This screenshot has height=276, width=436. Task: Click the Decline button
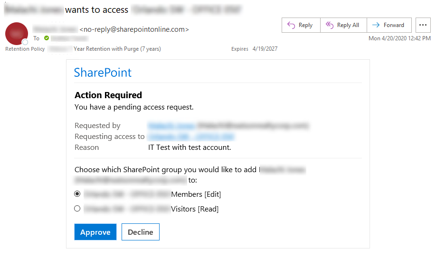[140, 232]
